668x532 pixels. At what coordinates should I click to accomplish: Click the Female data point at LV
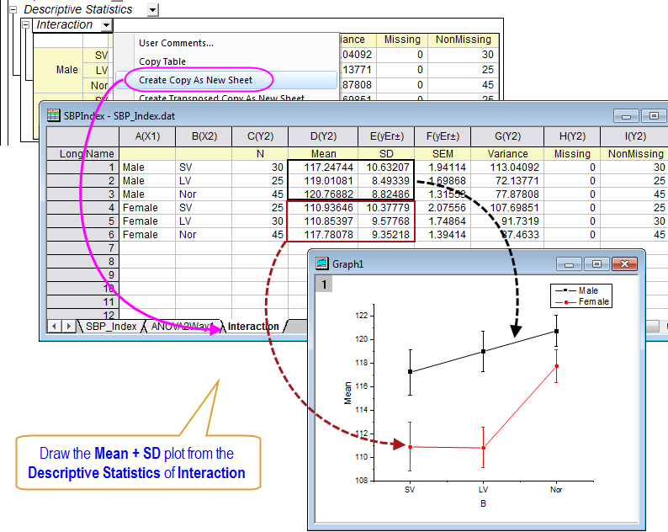[x=483, y=448]
